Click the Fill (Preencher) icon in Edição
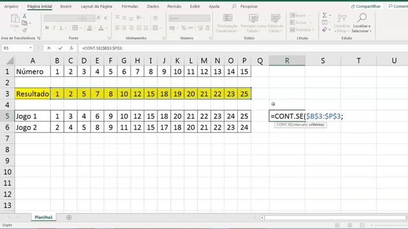408x229 pixels. [x=324, y=23]
